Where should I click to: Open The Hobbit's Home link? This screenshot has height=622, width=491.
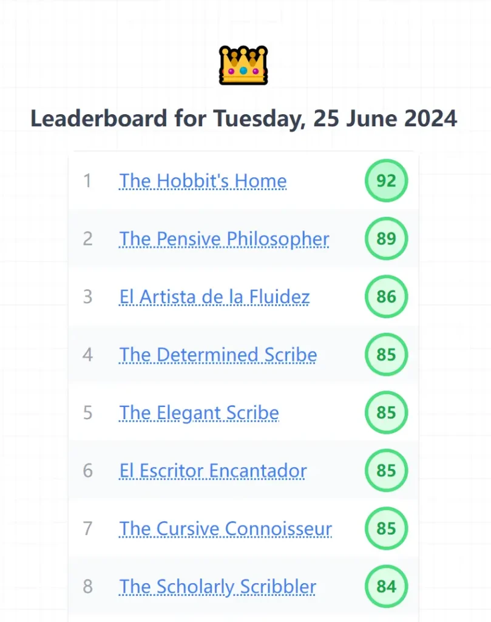[203, 181]
